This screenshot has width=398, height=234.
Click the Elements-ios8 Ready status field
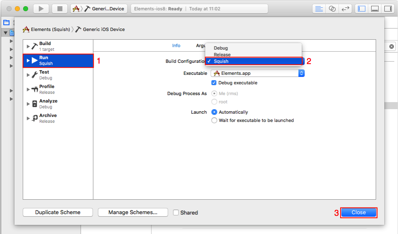tap(199, 9)
